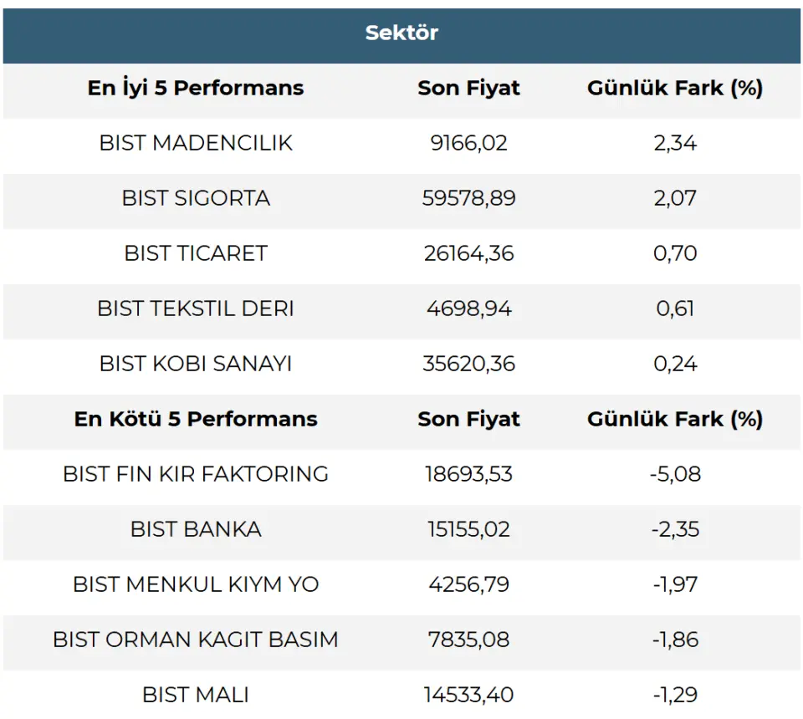803x719 pixels.
Task: Click the top Günlük Fark (%) header
Action: pyautogui.click(x=675, y=88)
